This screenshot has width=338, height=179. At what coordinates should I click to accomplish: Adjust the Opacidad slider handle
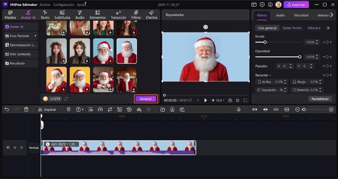(x=300, y=57)
